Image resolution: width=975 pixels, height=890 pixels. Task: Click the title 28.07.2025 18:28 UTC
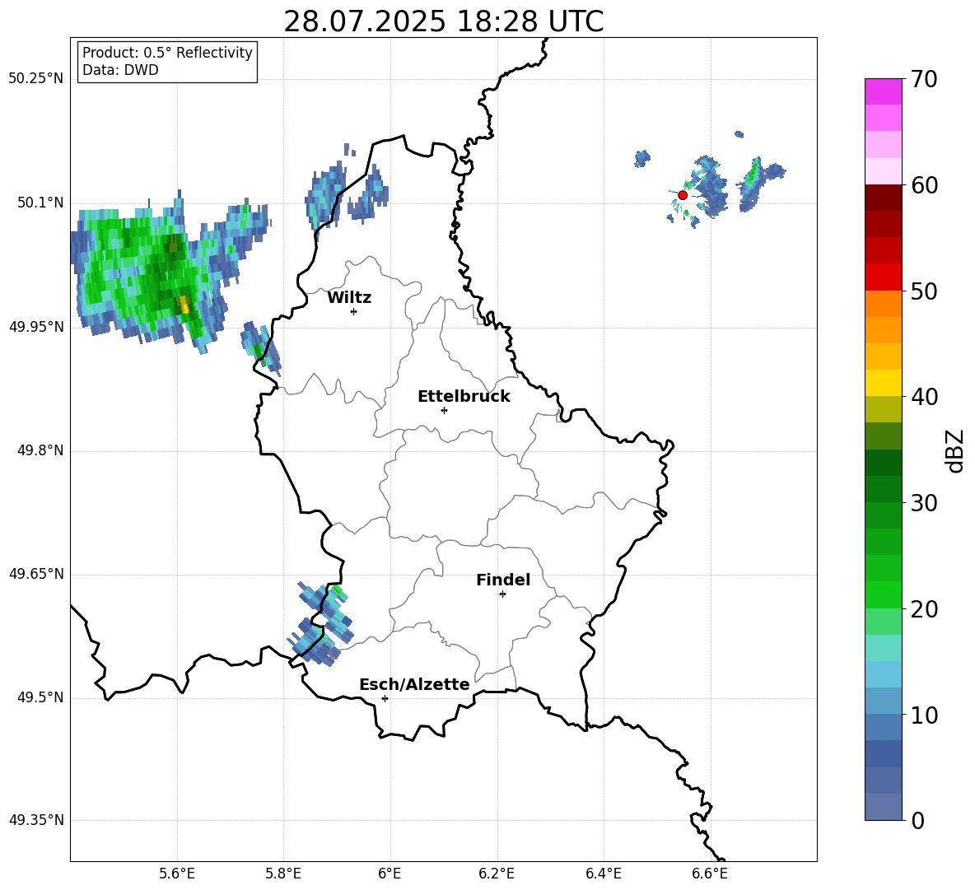[x=443, y=21]
